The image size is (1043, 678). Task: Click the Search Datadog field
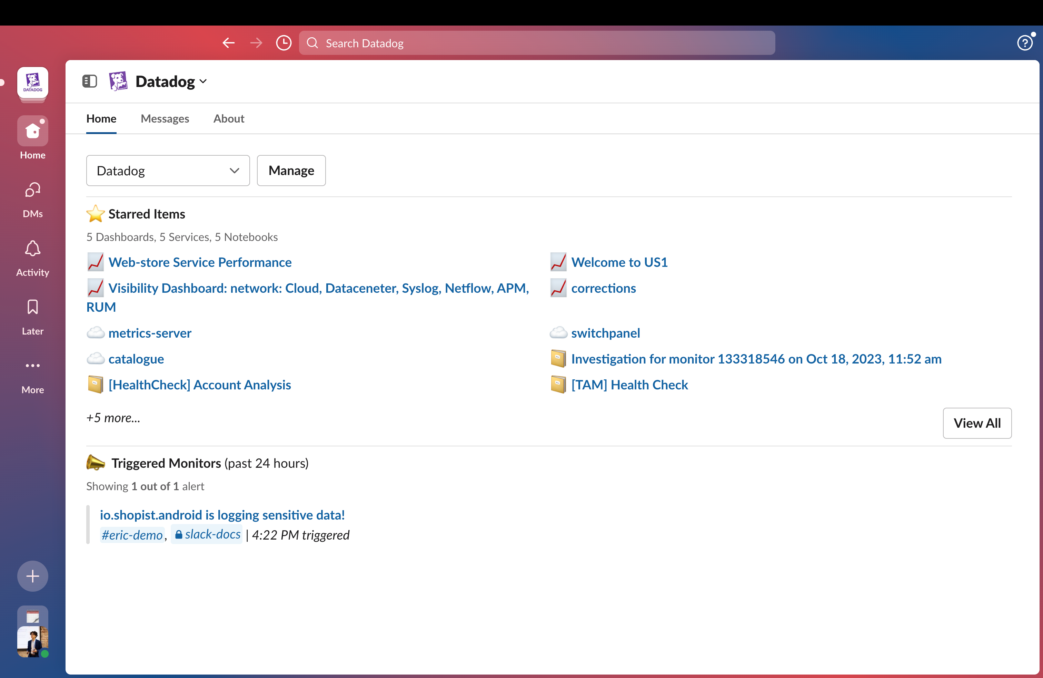coord(537,42)
